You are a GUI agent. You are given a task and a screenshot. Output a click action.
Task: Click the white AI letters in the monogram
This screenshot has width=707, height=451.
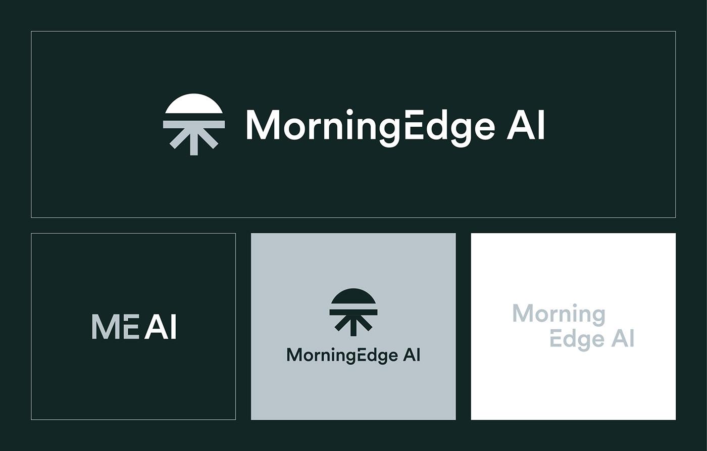click(x=161, y=327)
